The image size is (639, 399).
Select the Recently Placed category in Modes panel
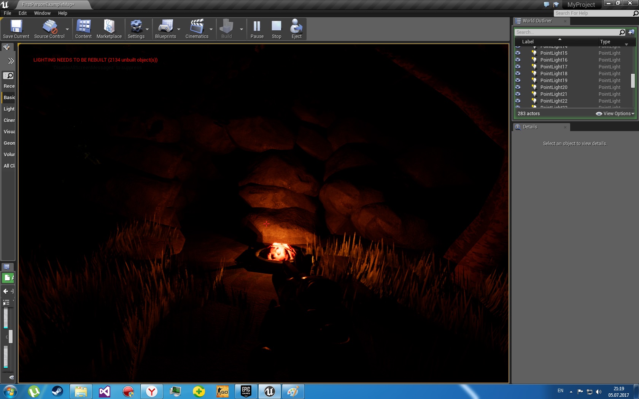[9, 86]
